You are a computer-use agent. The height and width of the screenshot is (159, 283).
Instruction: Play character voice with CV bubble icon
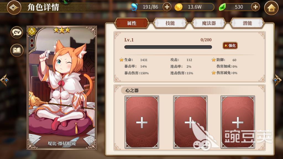[x=17, y=32]
